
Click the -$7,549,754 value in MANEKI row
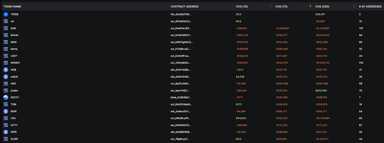click(322, 63)
